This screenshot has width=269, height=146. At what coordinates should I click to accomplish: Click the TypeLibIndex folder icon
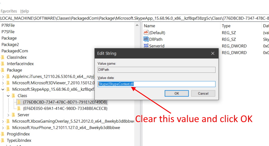2,140
